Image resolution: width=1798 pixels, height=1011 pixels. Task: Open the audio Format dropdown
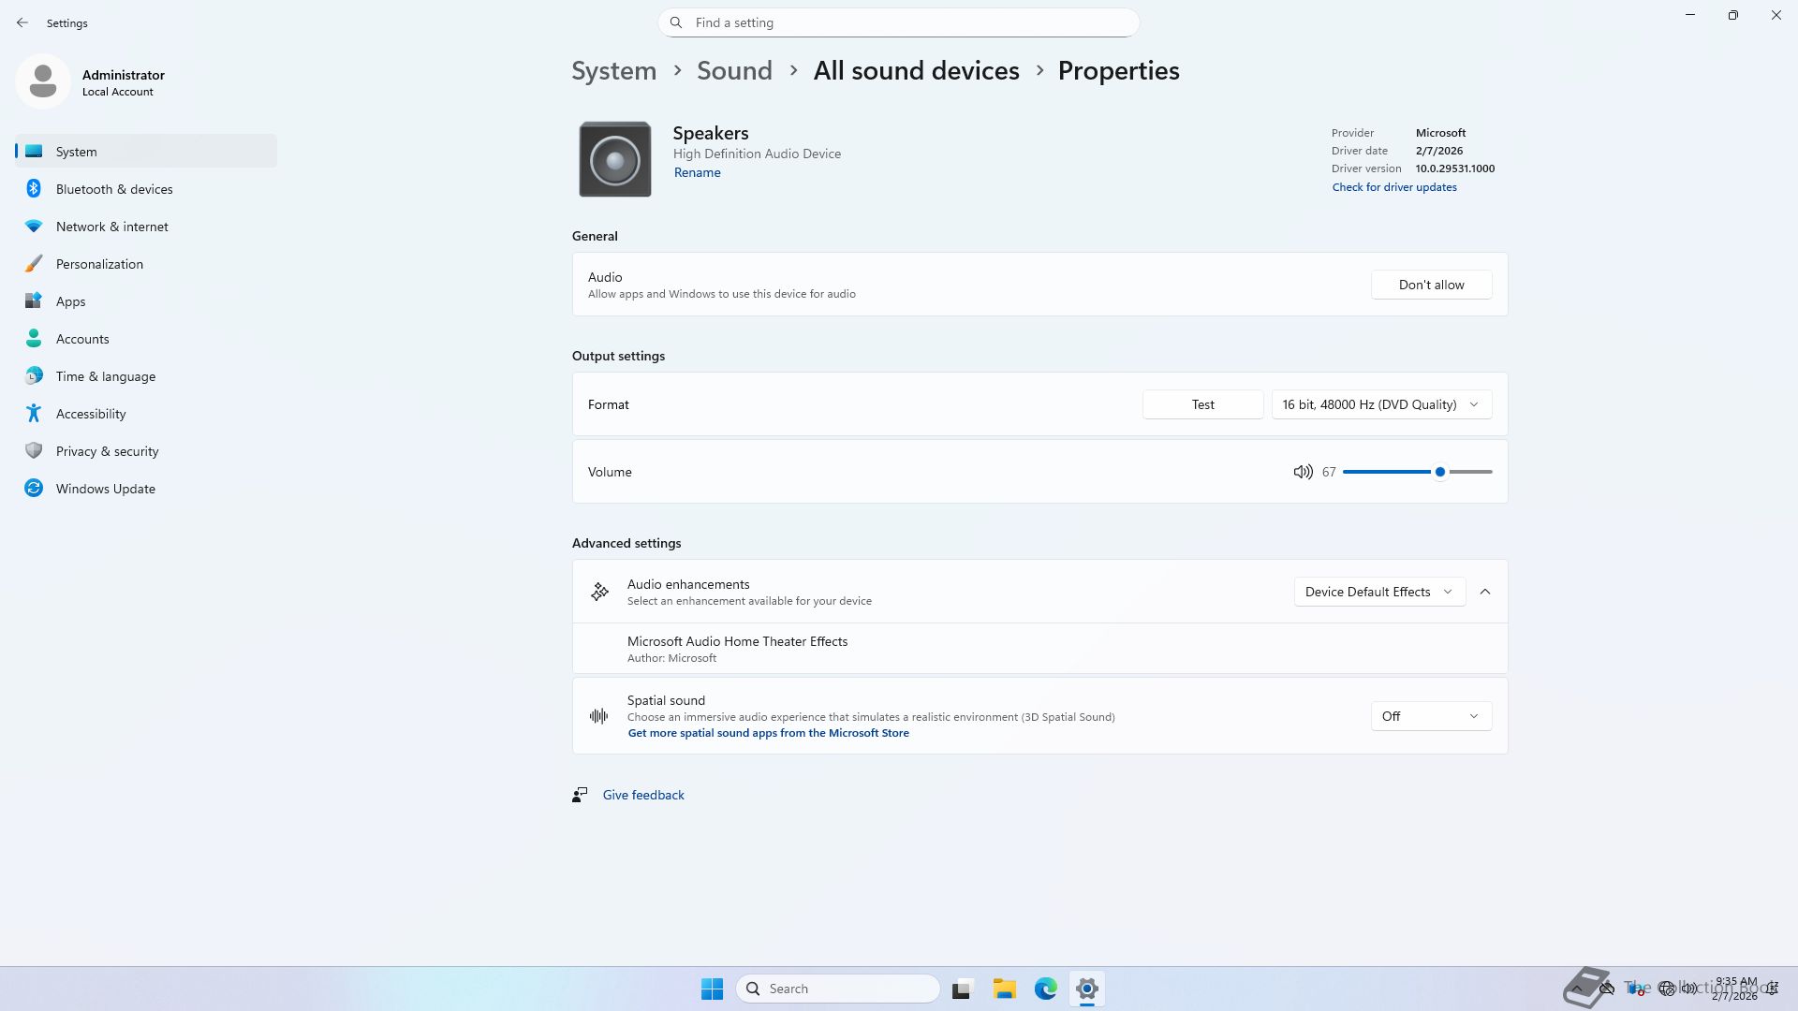(x=1380, y=404)
